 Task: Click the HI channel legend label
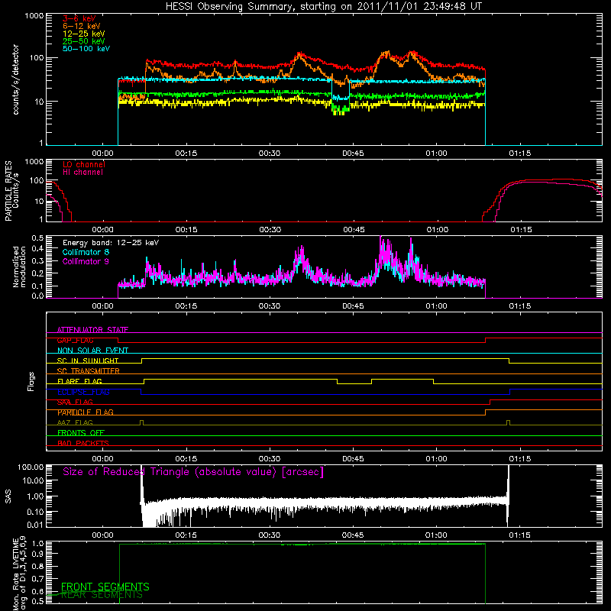point(82,173)
